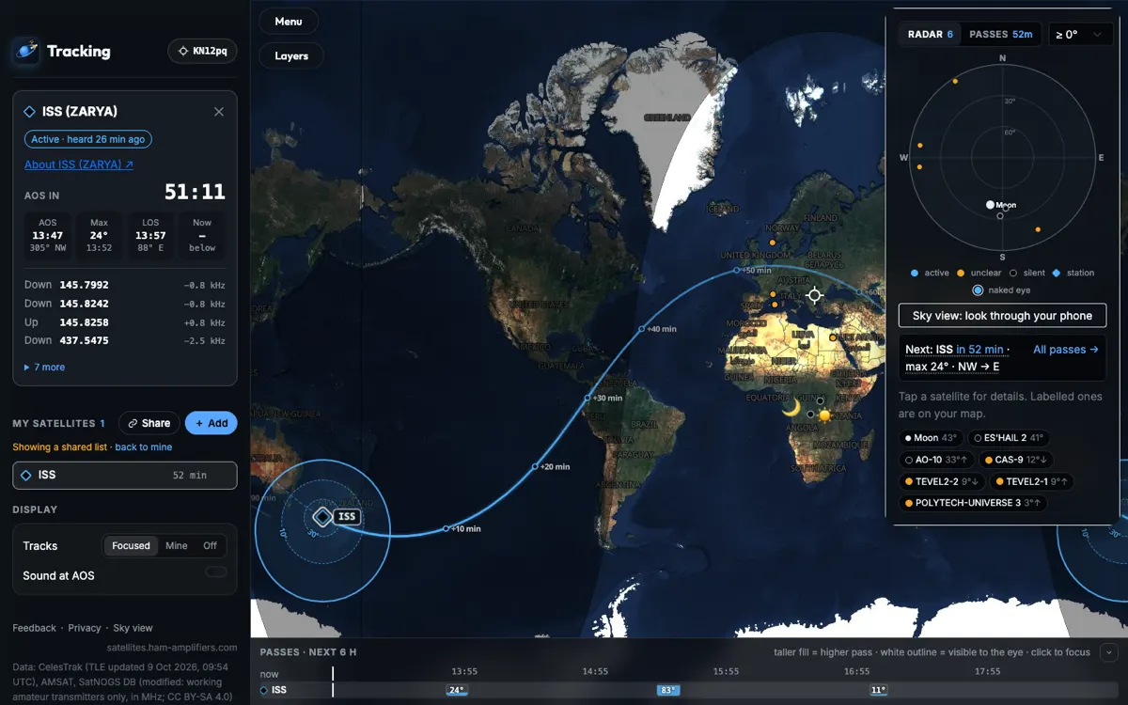Set Tracks display to Off

(x=211, y=546)
